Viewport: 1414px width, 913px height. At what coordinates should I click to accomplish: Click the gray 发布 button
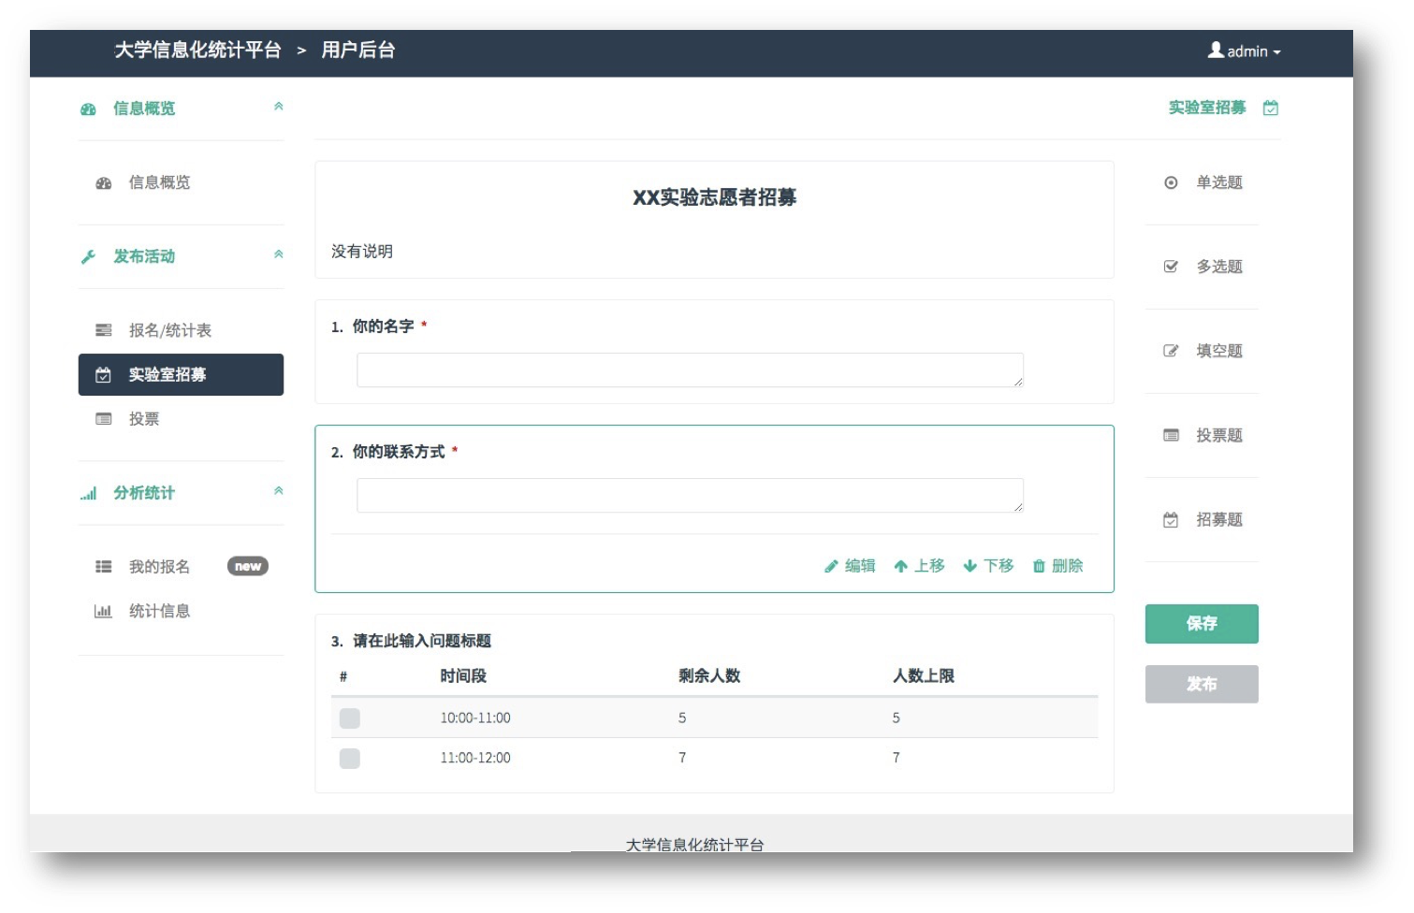tap(1202, 685)
